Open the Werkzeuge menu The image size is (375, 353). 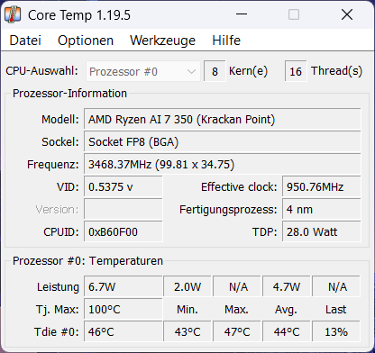click(162, 41)
